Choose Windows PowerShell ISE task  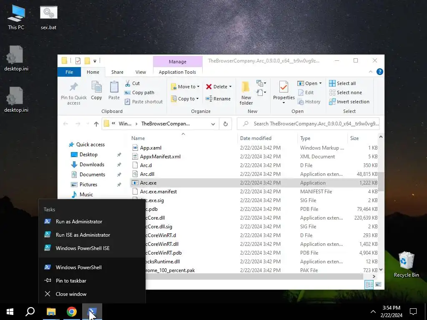click(x=92, y=248)
